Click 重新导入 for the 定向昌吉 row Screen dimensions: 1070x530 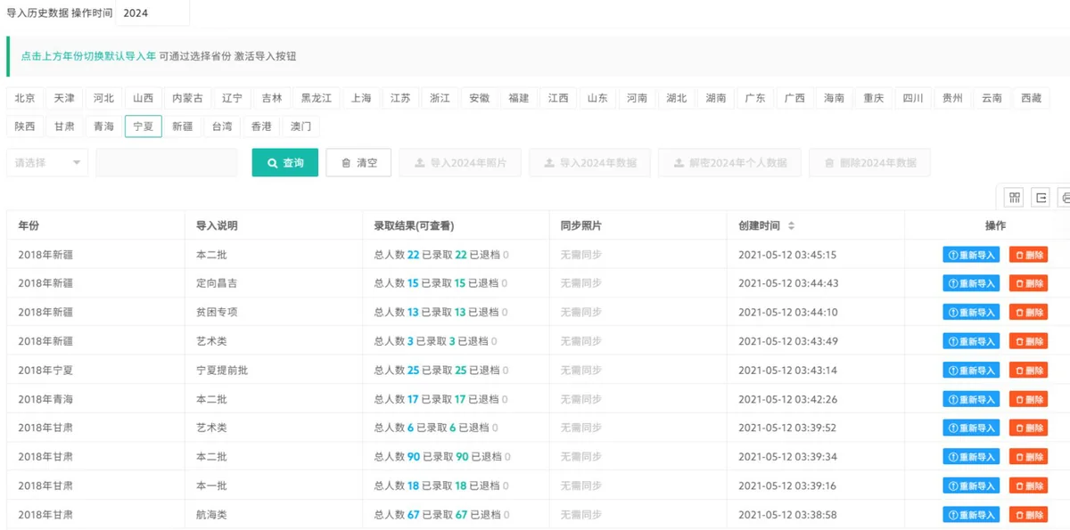coord(971,283)
